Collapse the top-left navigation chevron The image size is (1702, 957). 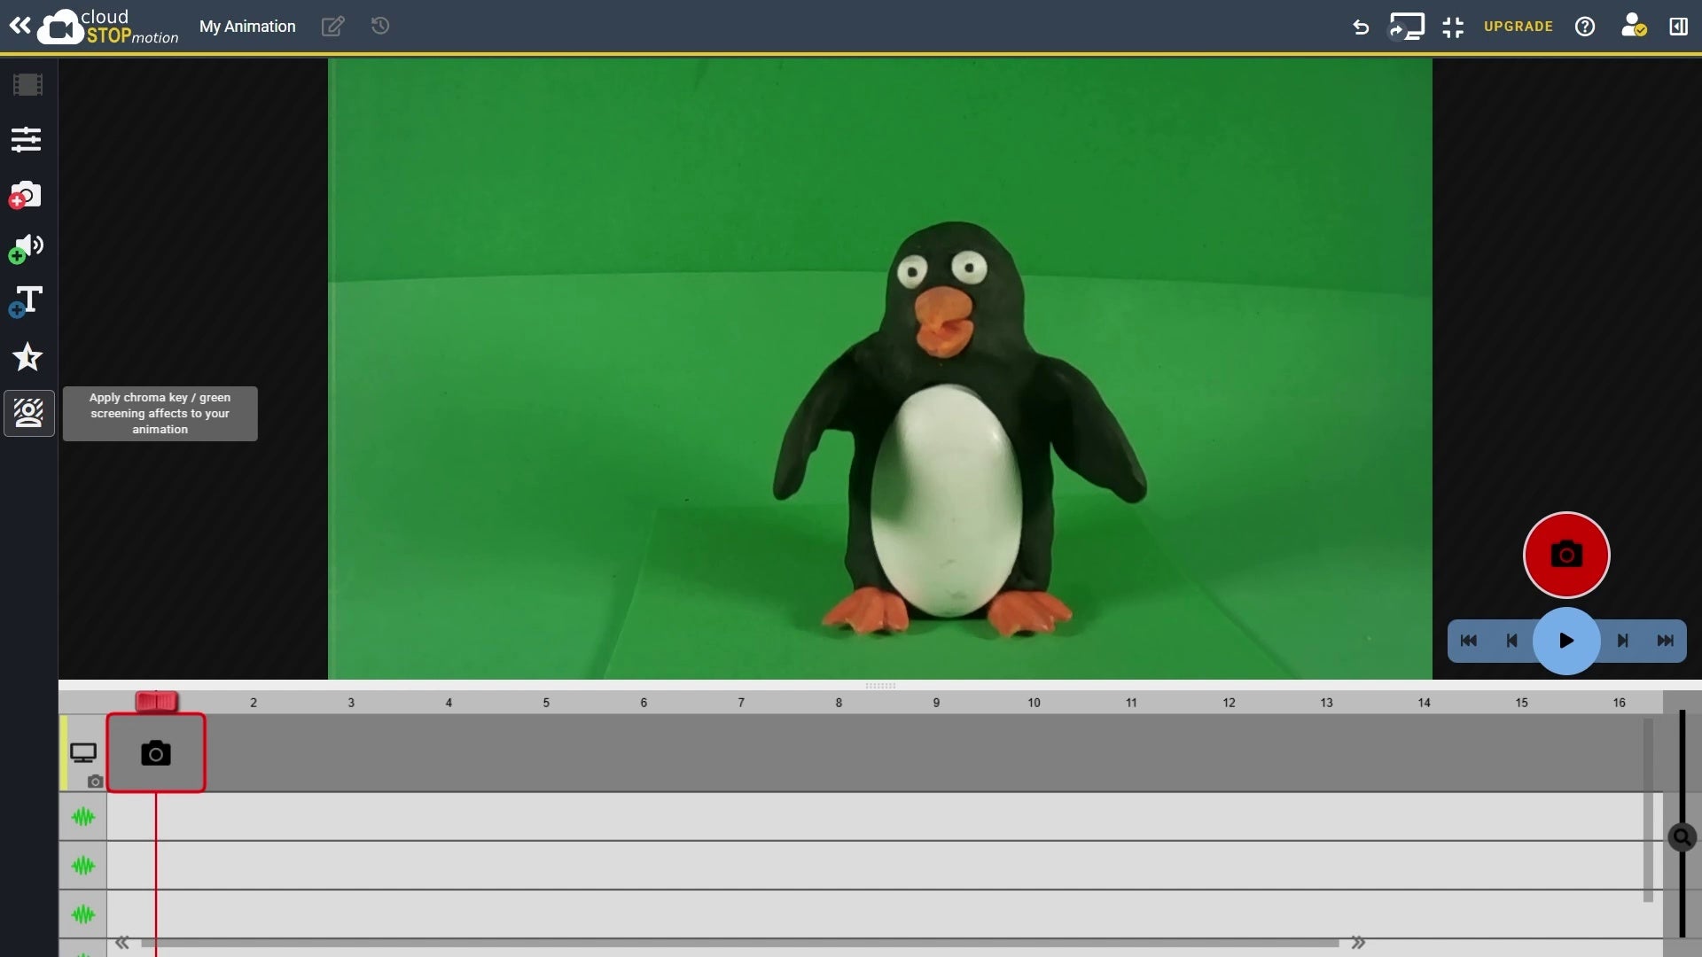coord(19,25)
